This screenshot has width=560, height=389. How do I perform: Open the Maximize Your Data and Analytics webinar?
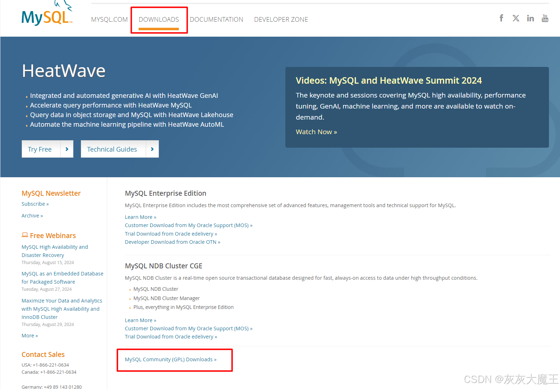point(62,309)
